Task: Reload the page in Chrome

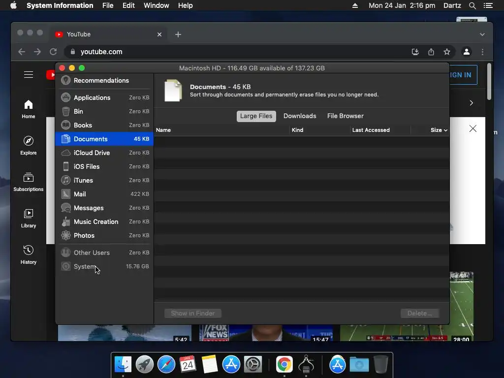Action: (x=53, y=52)
